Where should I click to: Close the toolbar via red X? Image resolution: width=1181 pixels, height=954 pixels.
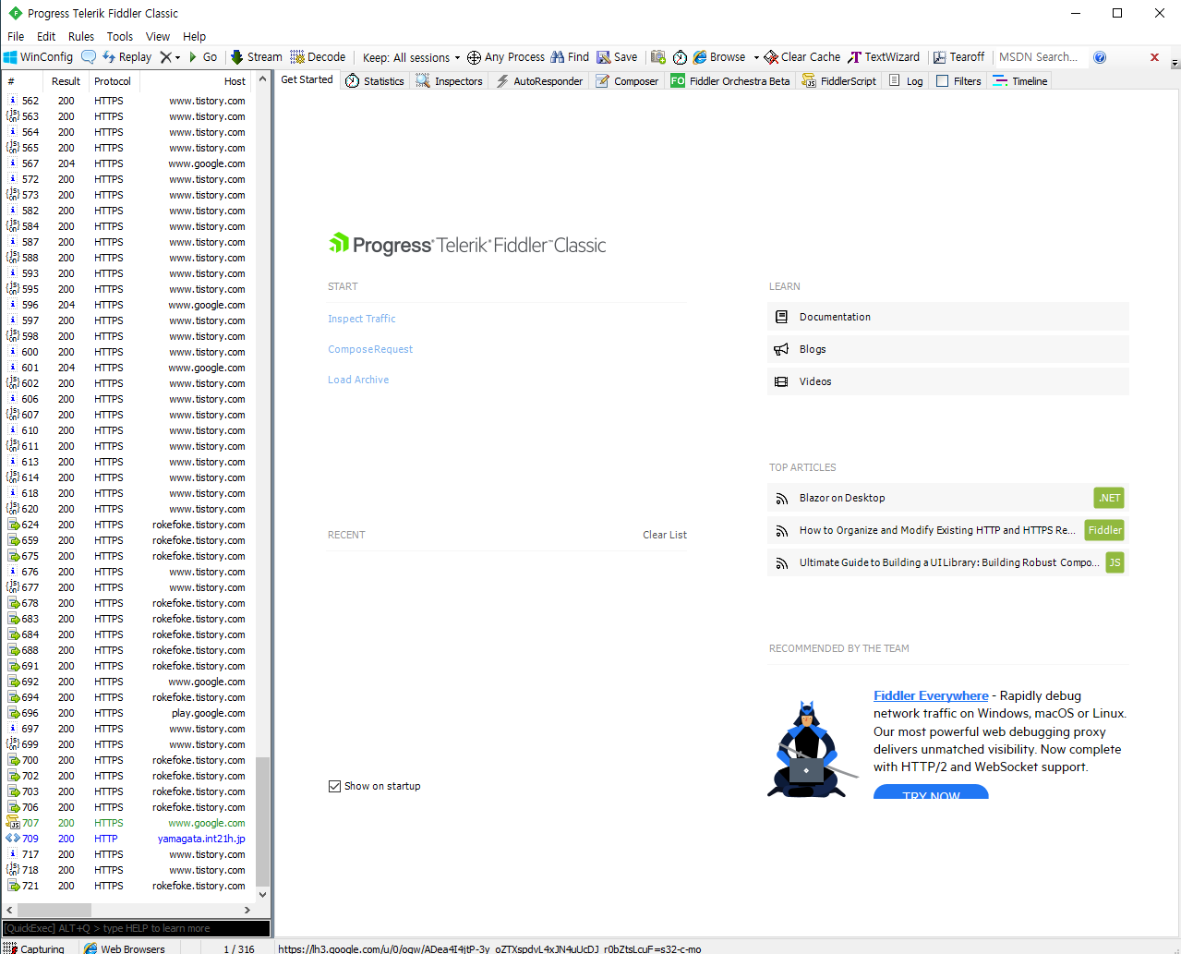pos(1154,57)
